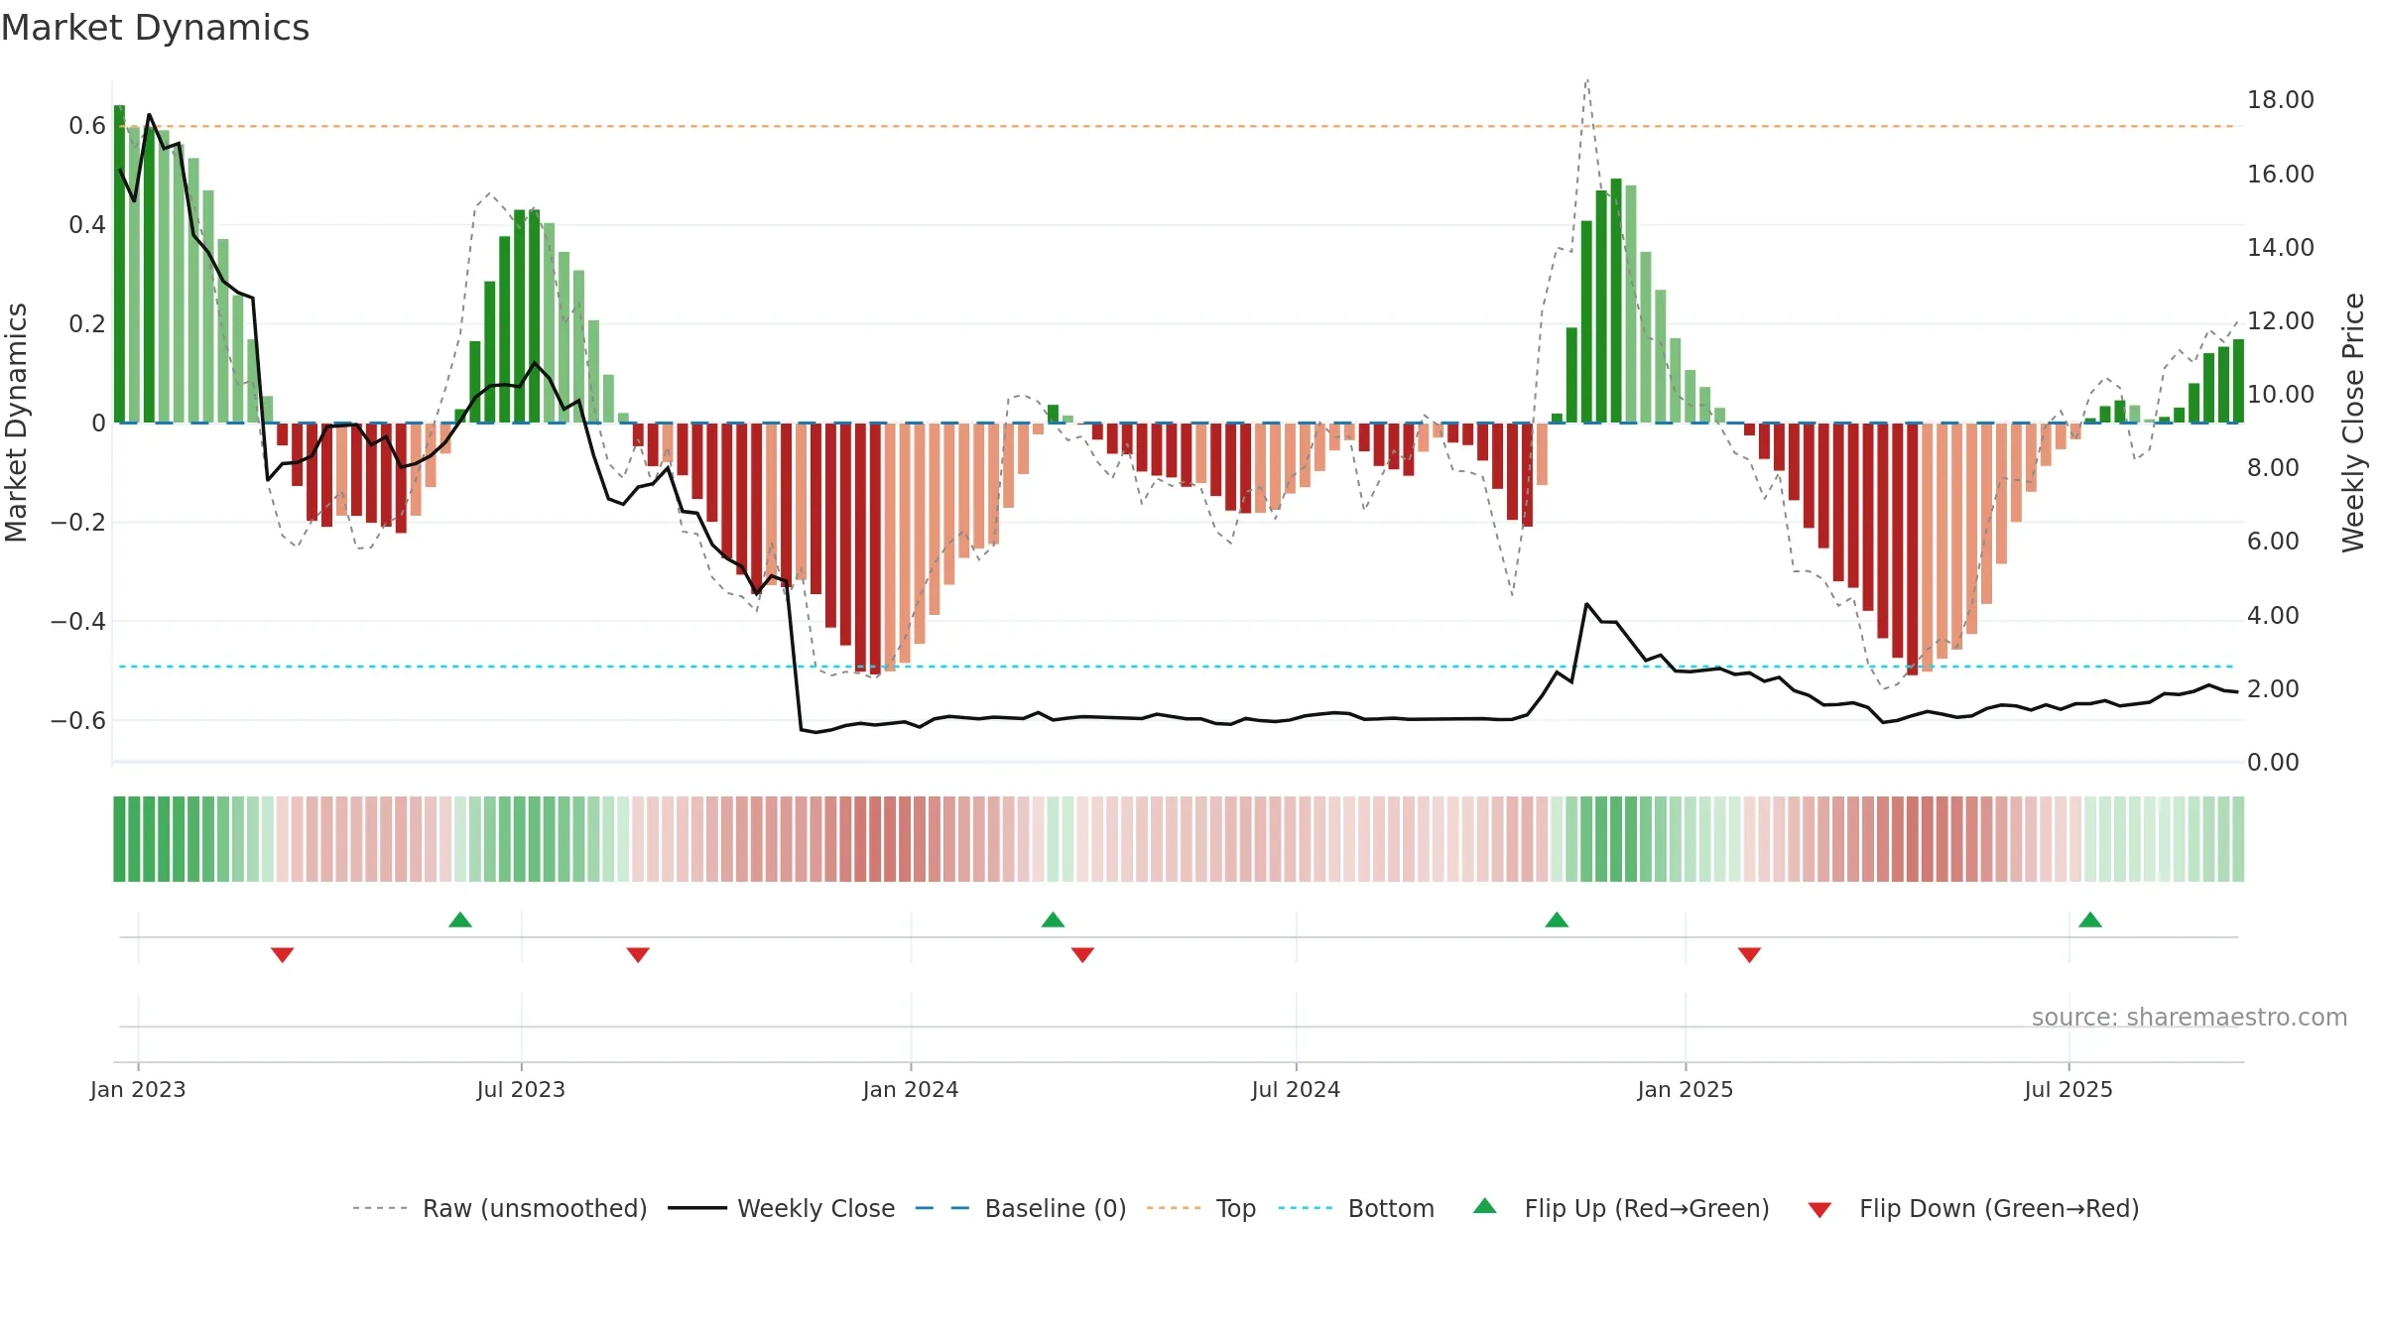
Task: Click the 10.00 price axis value
Action: pos(2280,395)
